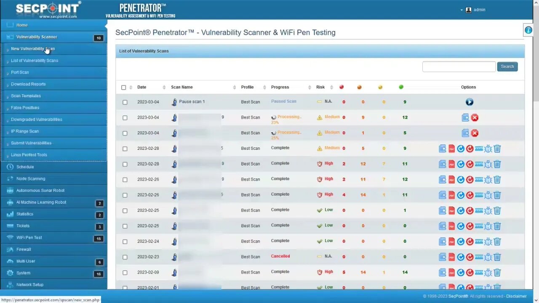Open False Positives page

tap(25, 108)
